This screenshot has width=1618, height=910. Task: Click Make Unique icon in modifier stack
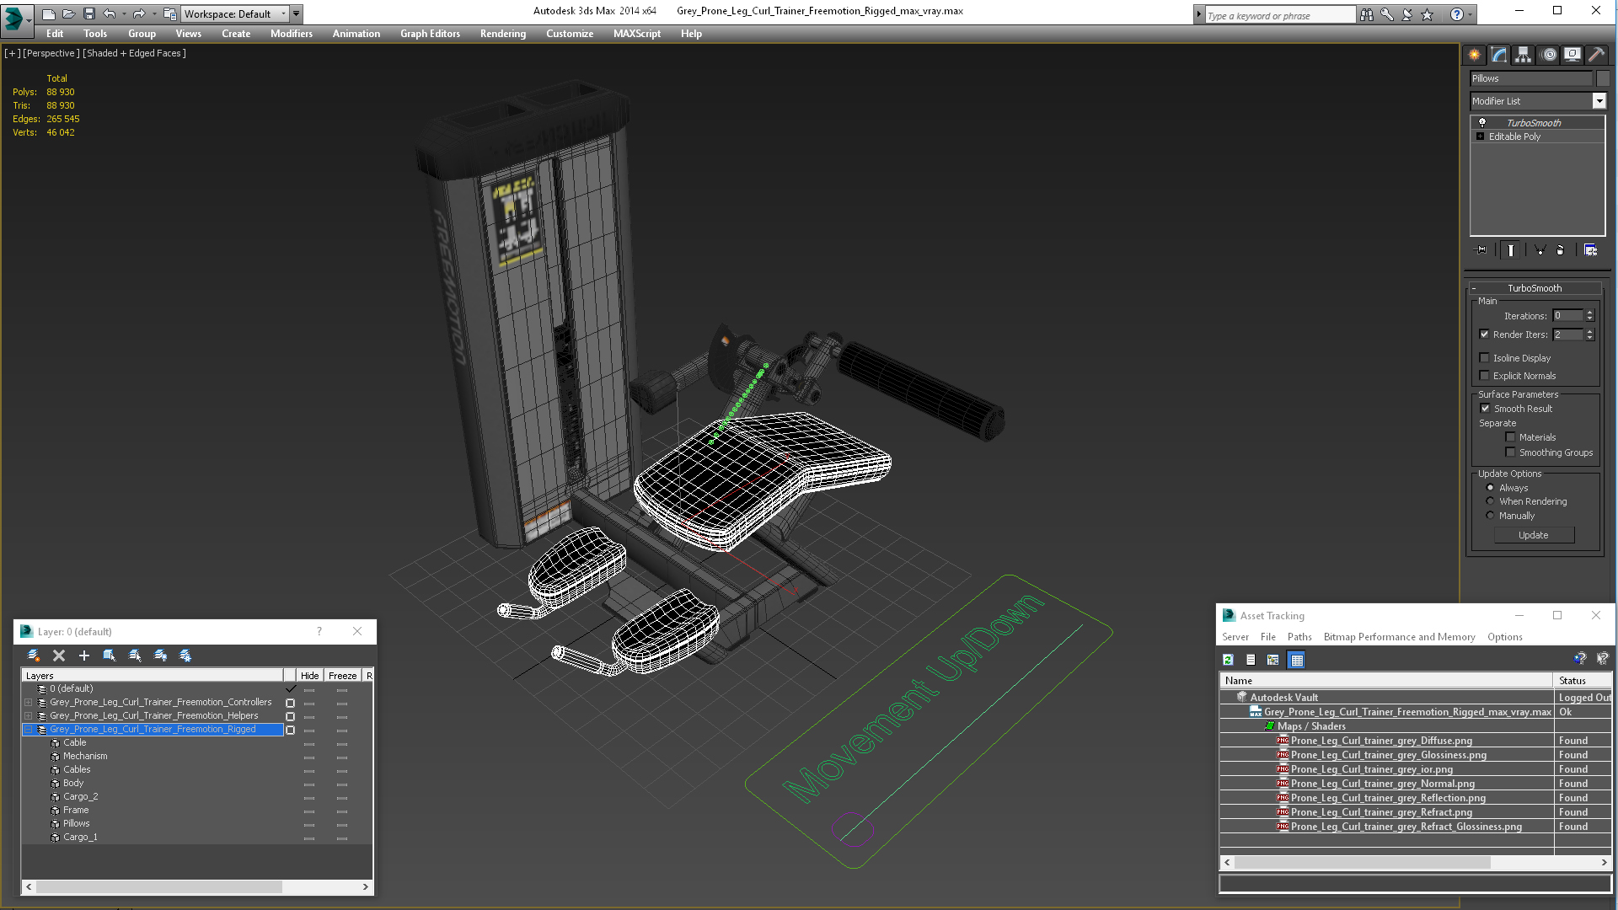click(x=1540, y=250)
